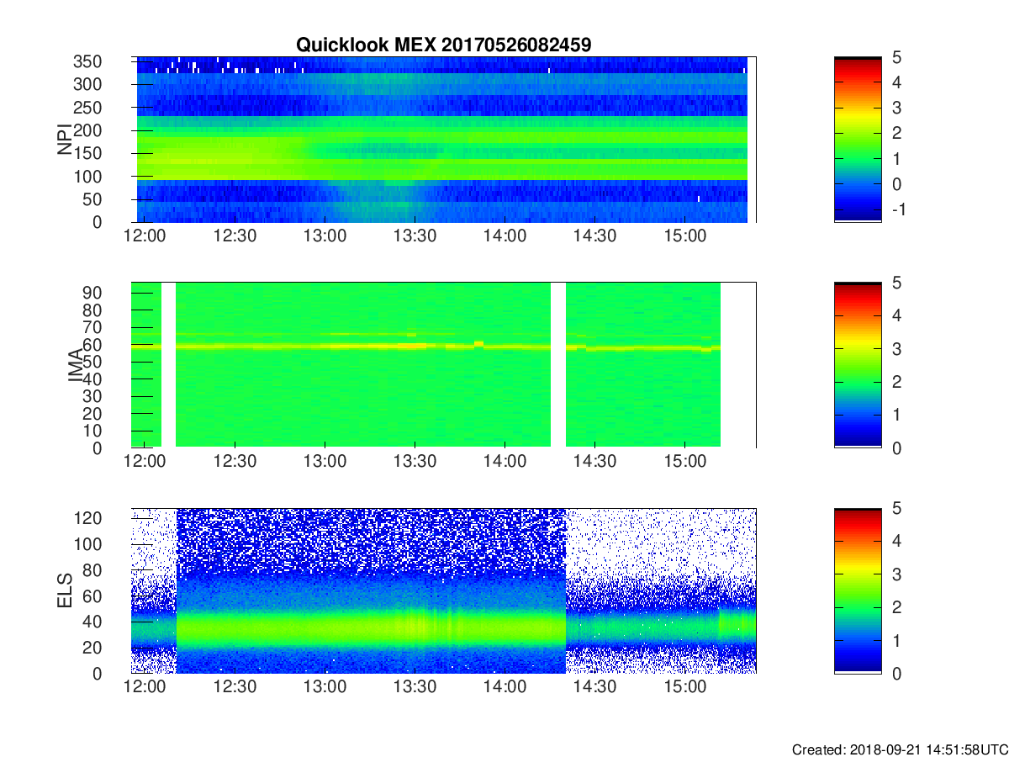Select the ELS spectrogram panel

(443, 590)
